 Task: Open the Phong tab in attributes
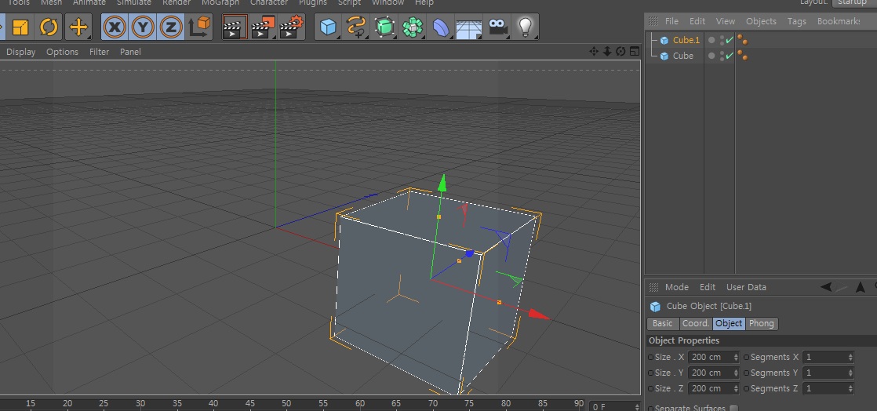(761, 323)
